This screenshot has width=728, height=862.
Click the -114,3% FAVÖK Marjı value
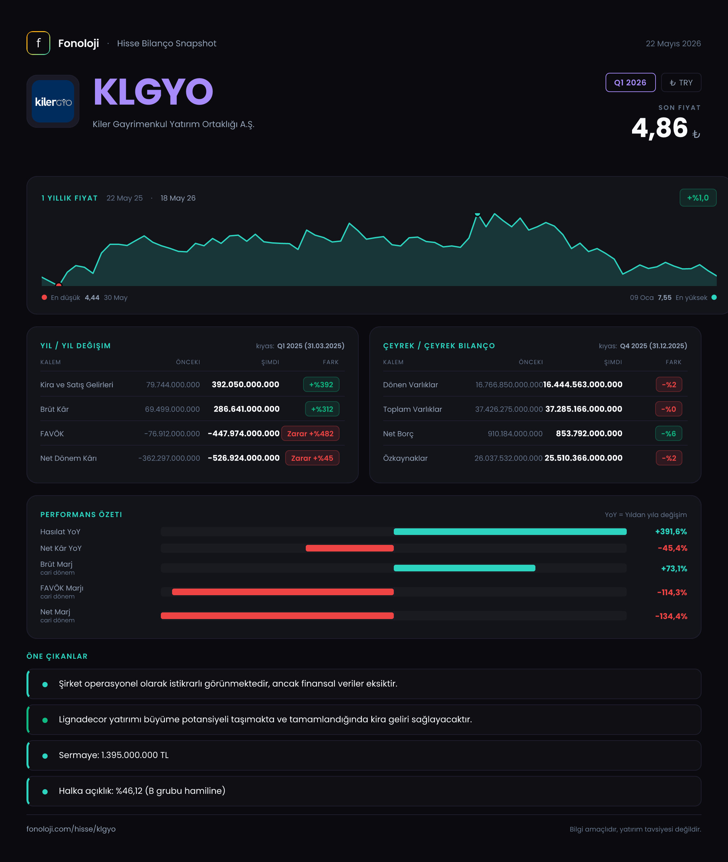[672, 593]
